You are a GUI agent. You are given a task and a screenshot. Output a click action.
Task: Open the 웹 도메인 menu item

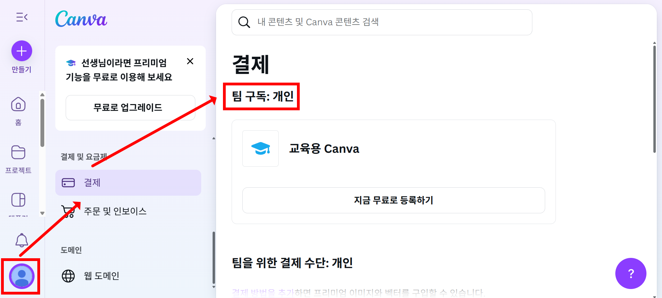pos(128,276)
